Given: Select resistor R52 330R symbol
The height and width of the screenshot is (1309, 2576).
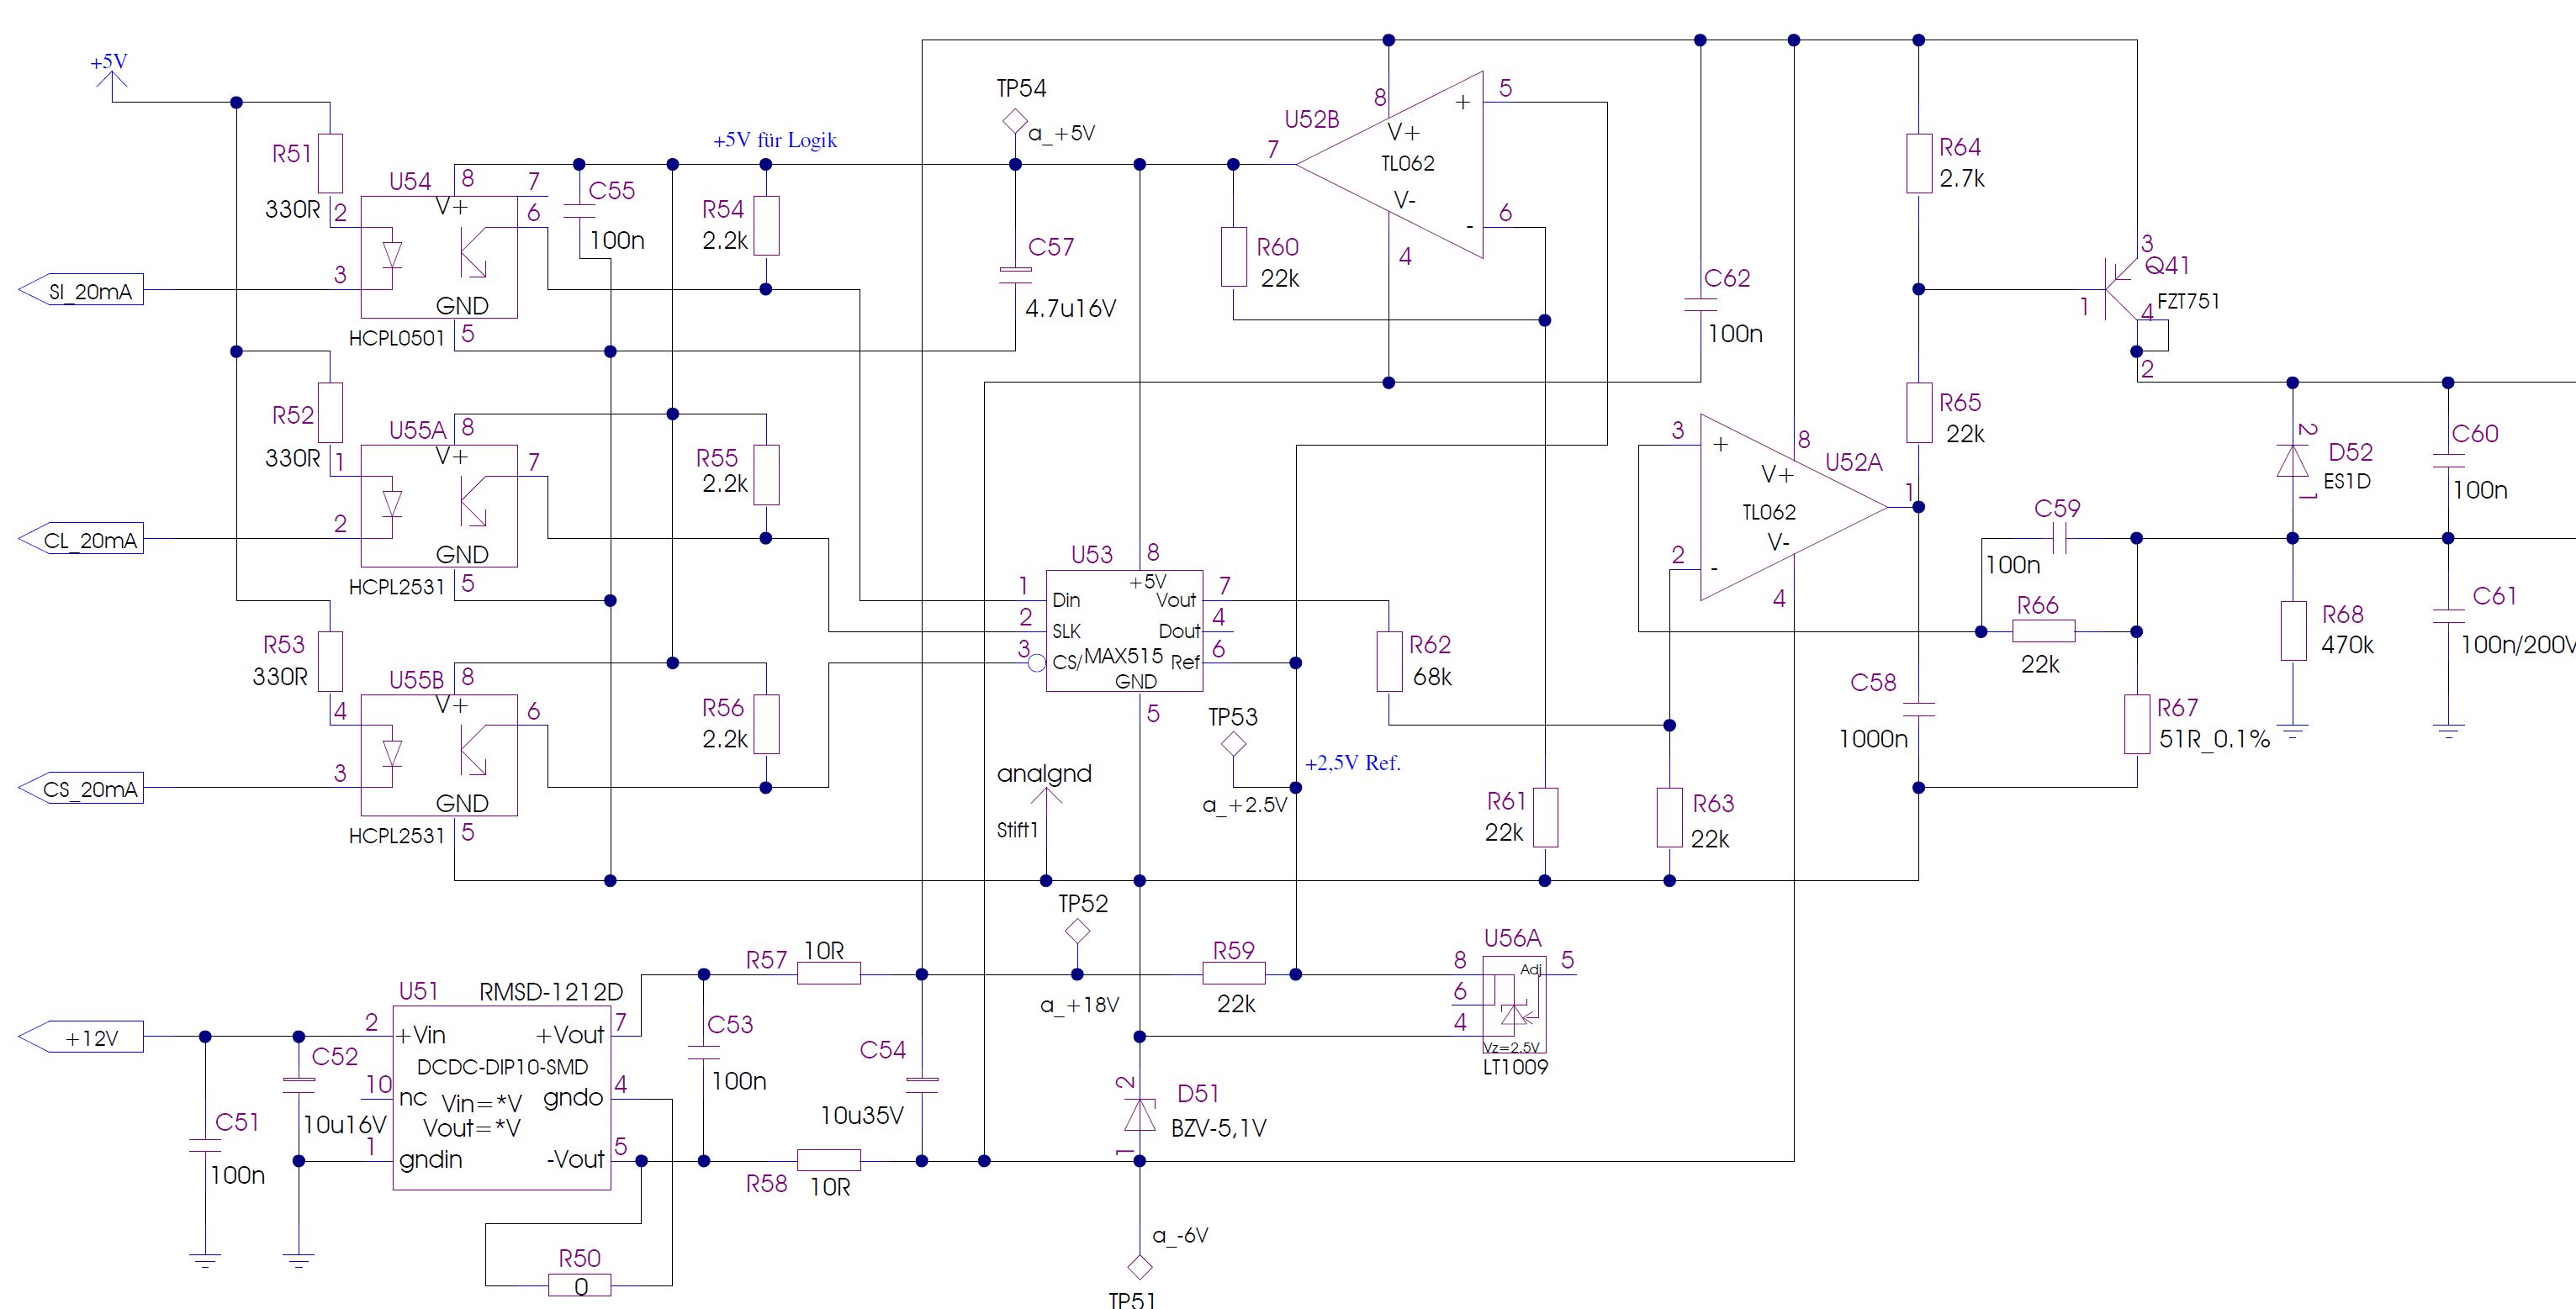Looking at the screenshot, I should (x=330, y=412).
